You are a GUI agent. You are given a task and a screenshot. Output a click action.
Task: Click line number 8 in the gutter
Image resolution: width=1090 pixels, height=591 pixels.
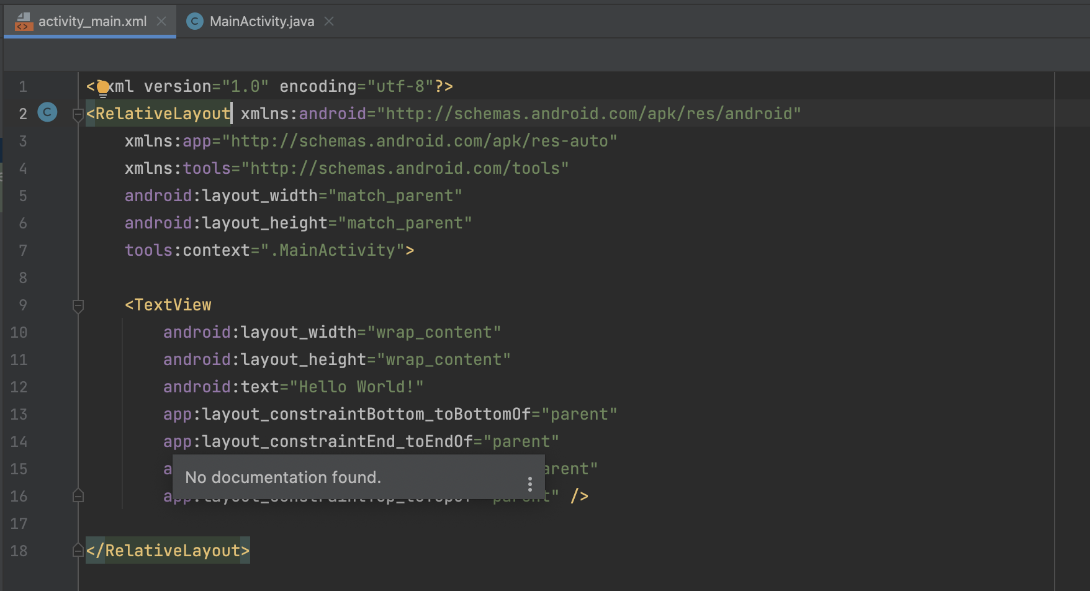[23, 277]
